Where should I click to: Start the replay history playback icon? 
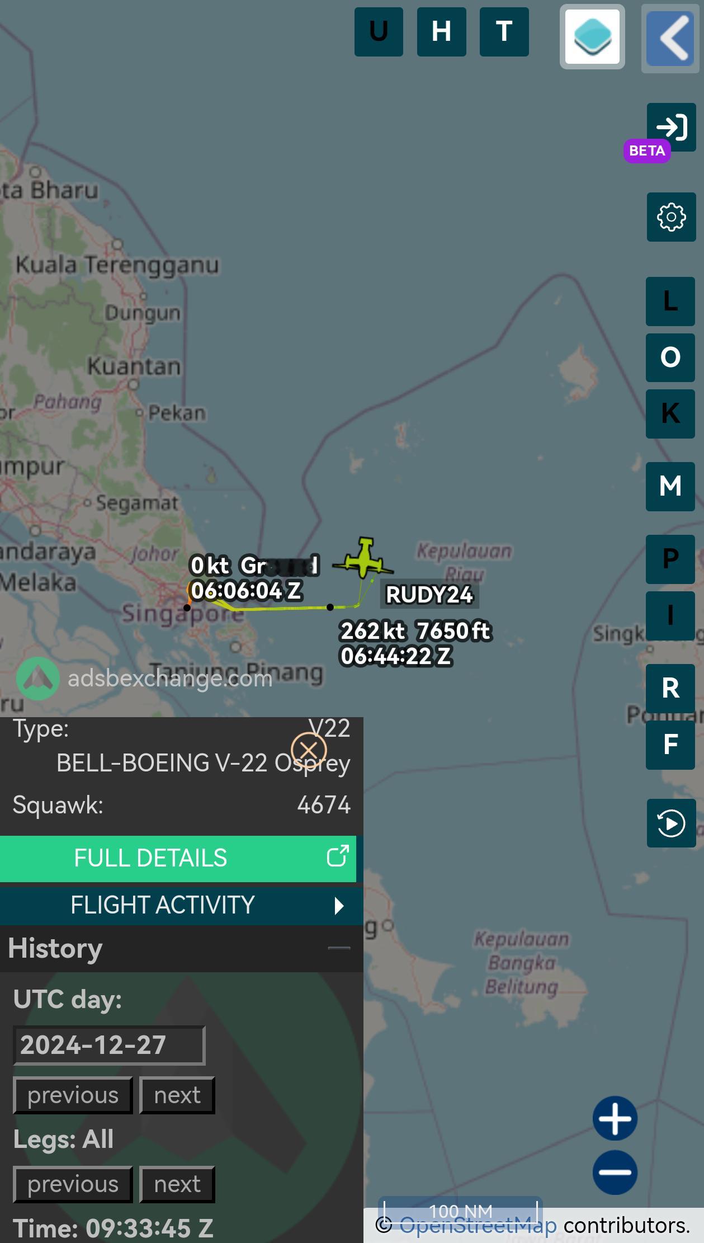671,823
